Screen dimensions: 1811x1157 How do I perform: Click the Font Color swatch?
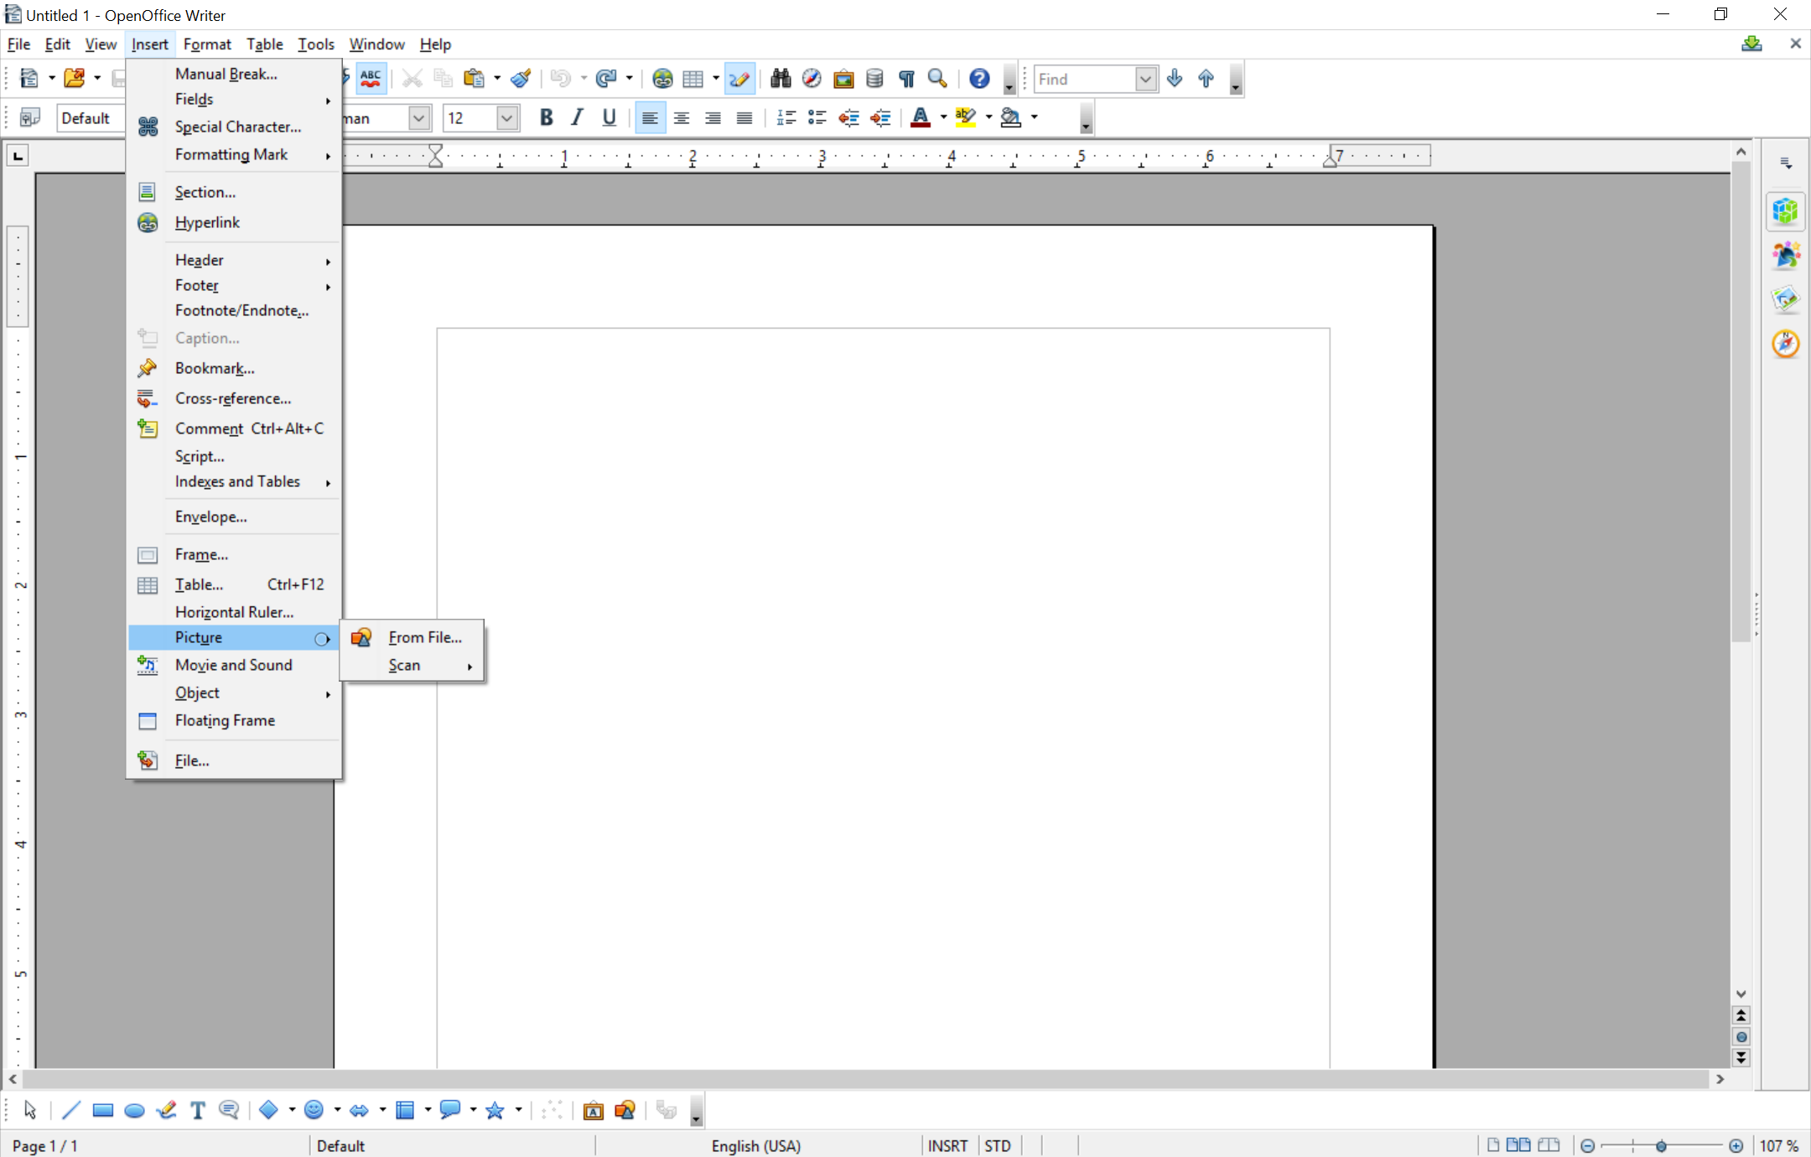coord(920,127)
